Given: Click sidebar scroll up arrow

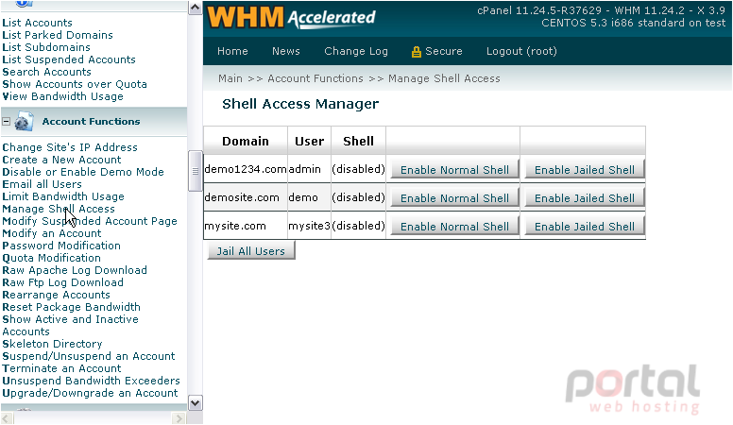Looking at the screenshot, I should [x=195, y=8].
